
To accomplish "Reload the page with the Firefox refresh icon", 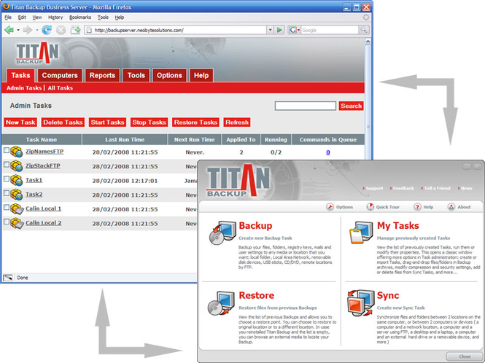I will [47, 30].
